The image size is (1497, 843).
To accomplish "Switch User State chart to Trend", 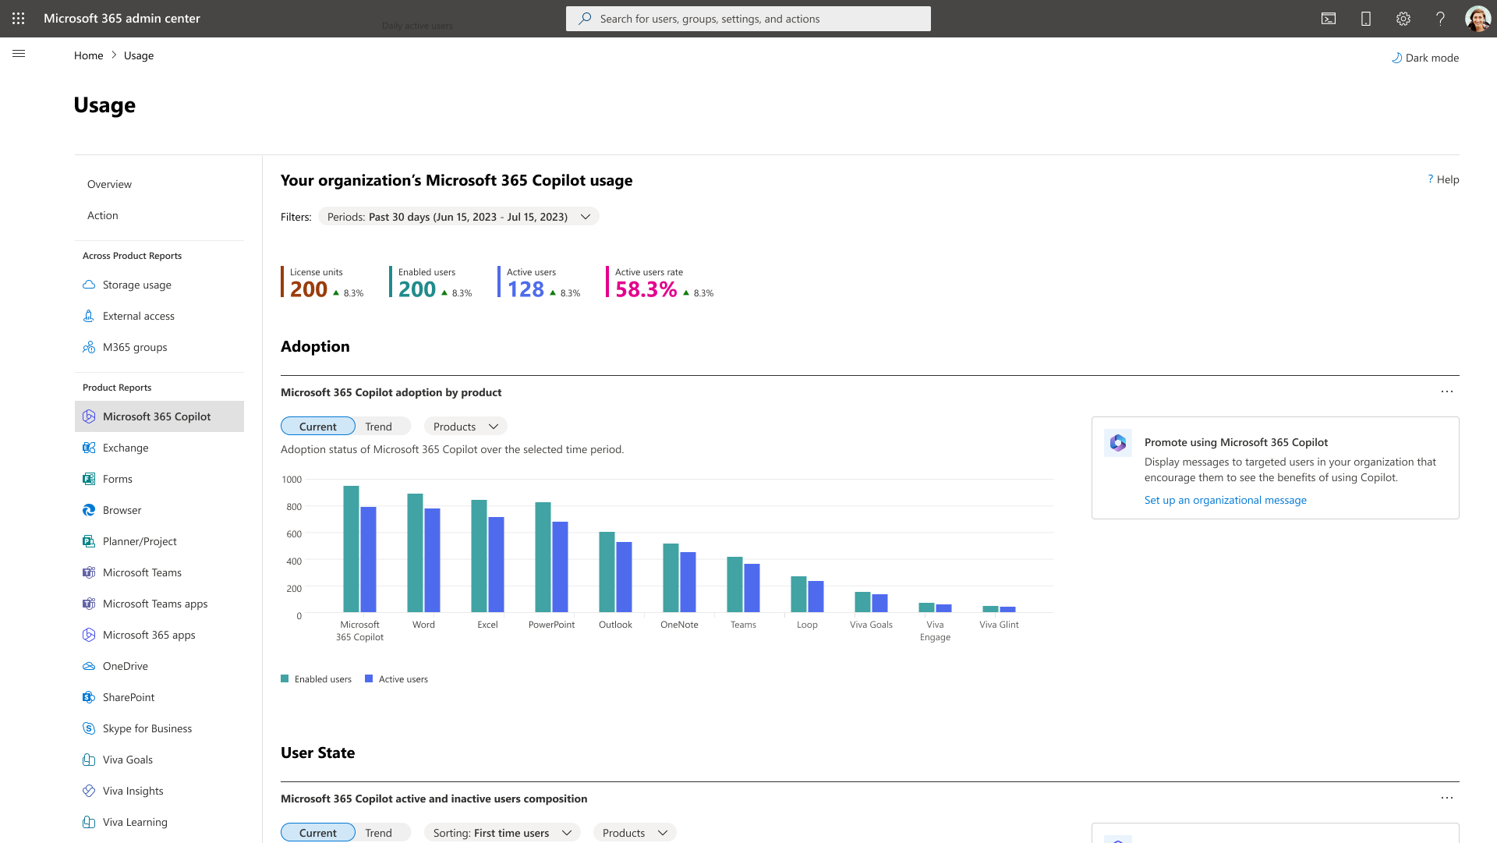I will coord(379,833).
